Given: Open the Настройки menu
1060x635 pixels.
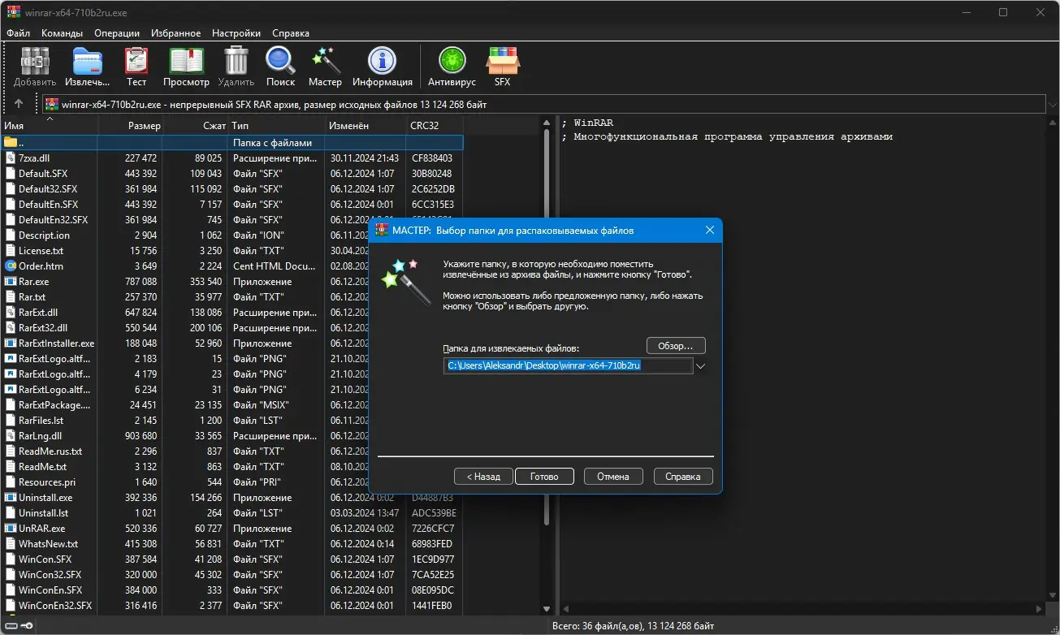Looking at the screenshot, I should 236,33.
